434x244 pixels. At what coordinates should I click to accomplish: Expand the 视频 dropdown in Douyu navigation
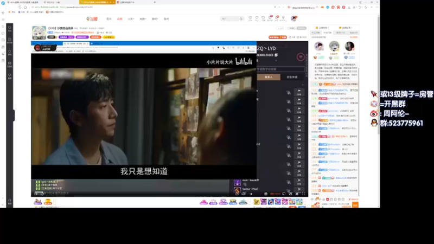click(143, 19)
